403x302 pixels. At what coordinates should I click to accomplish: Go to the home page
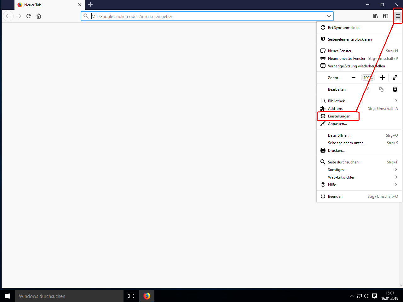click(39, 16)
